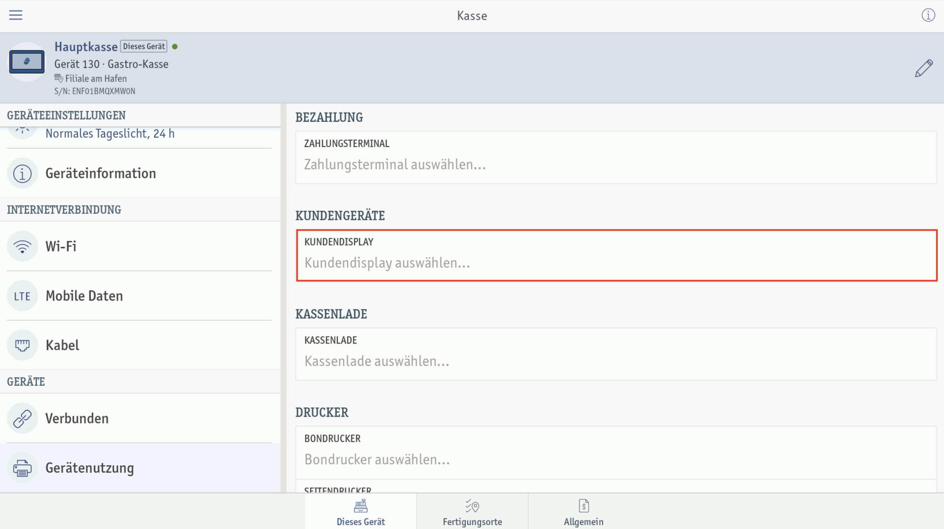The height and width of the screenshot is (529, 944).
Task: Open Wi-Fi settings
Action: 140,246
